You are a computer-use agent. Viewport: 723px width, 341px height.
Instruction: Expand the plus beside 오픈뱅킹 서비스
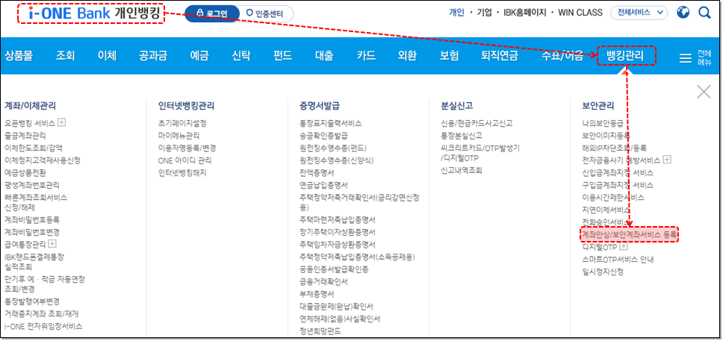point(61,122)
